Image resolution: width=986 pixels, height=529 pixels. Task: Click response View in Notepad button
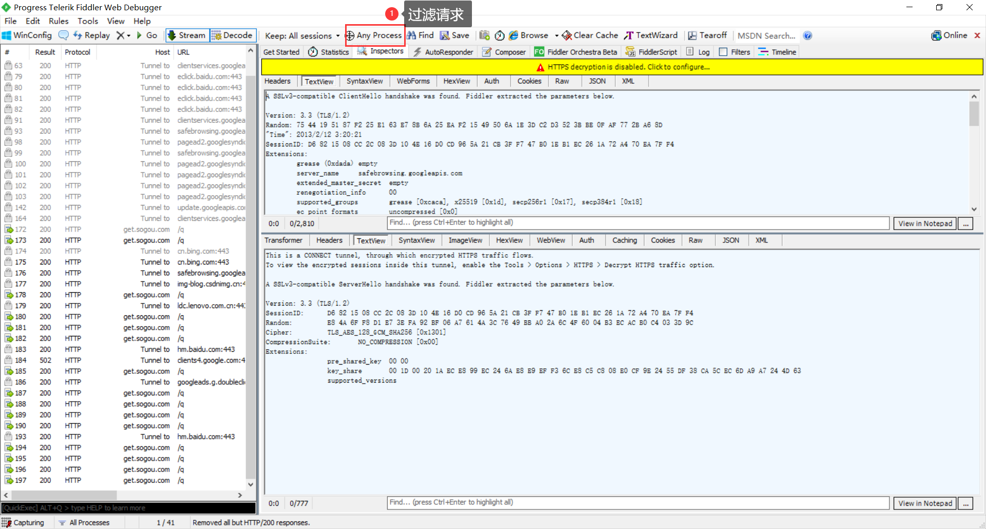925,503
